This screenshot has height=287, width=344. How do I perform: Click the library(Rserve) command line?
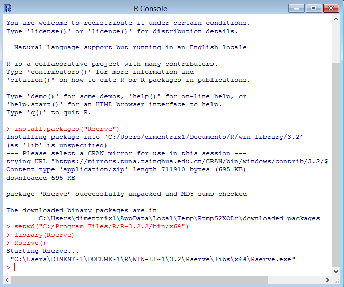coord(40,235)
